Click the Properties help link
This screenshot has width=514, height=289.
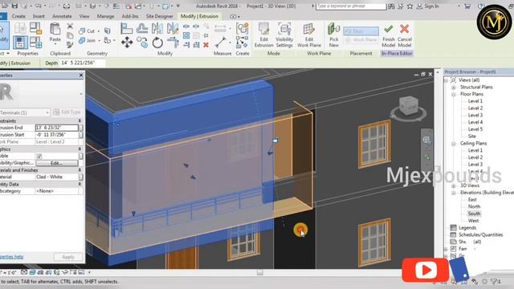[x=11, y=257]
